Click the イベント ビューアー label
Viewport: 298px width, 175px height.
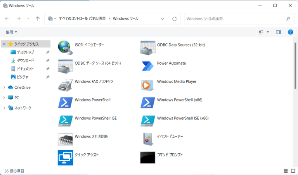coord(170,137)
